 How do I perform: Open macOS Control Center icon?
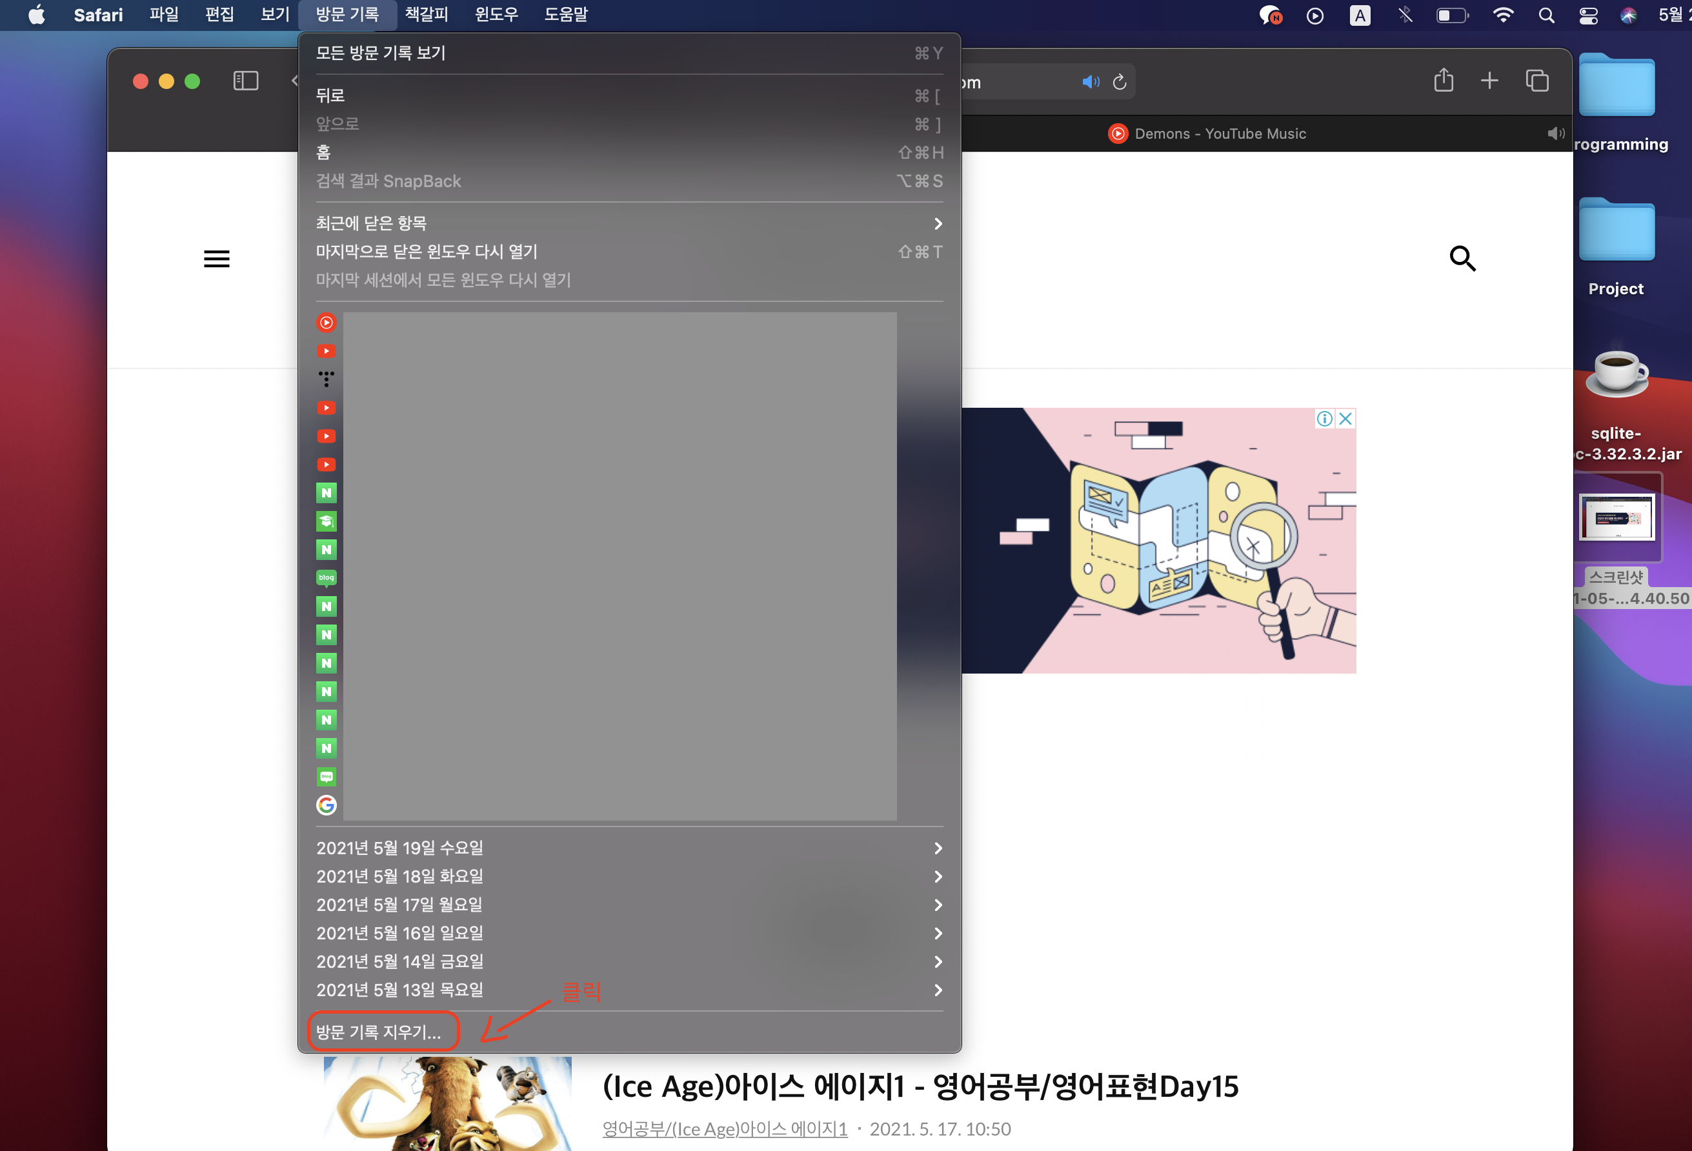[1588, 15]
